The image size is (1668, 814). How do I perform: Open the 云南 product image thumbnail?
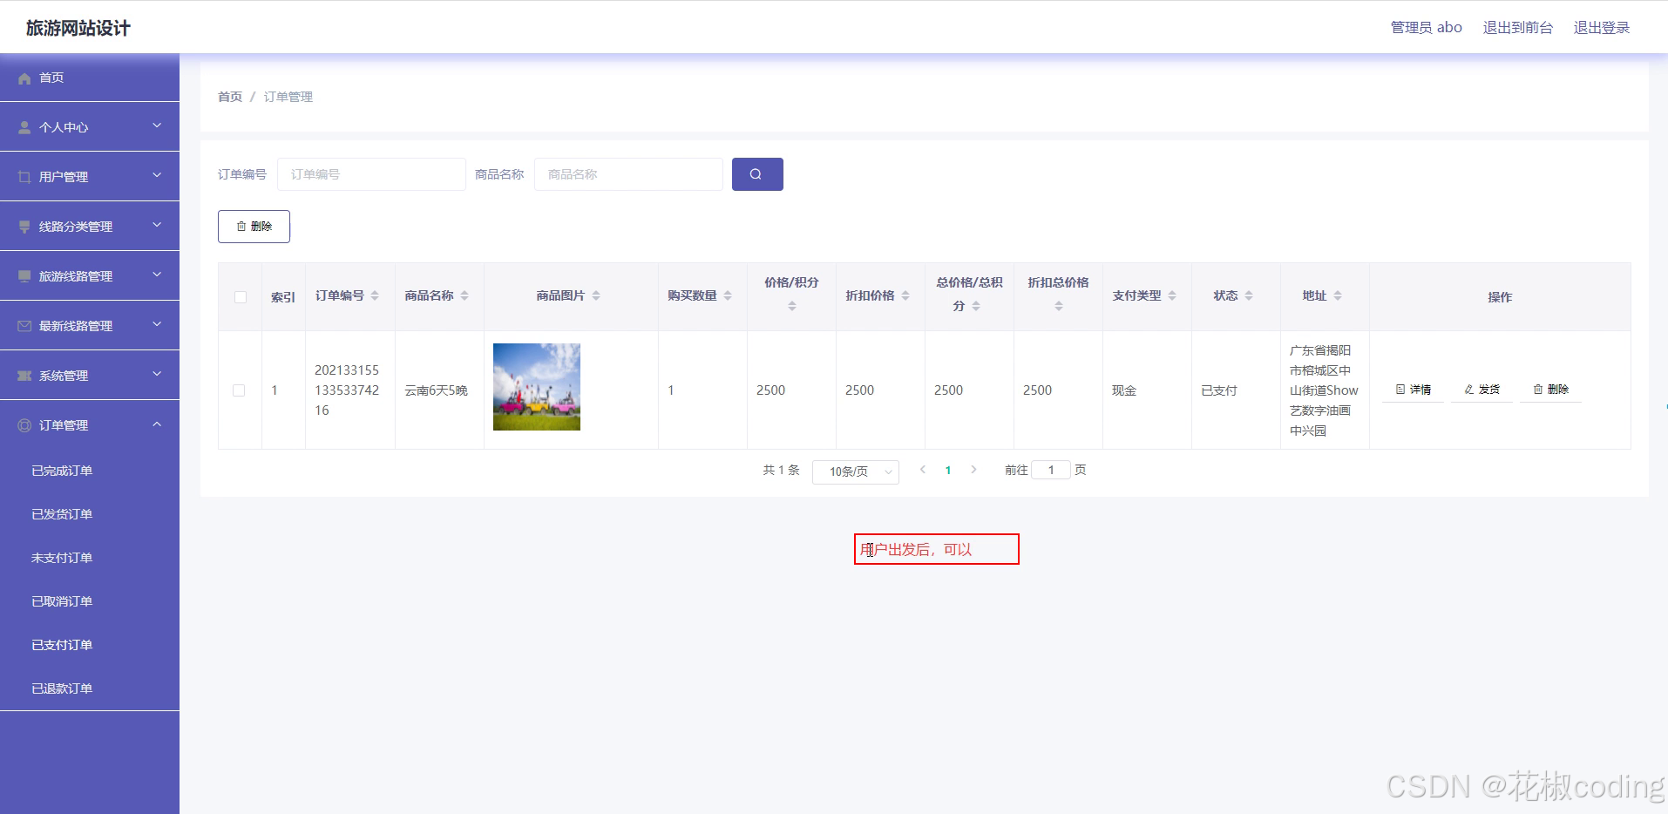tap(537, 387)
